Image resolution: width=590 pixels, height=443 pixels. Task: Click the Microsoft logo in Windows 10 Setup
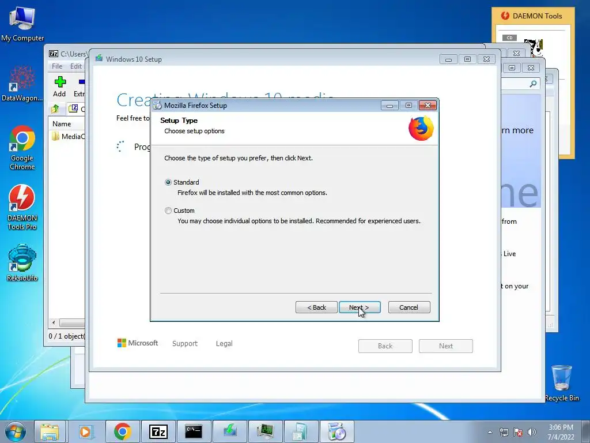point(138,343)
